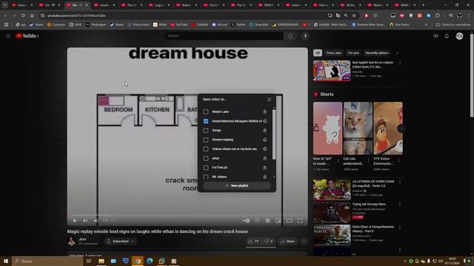This screenshot has height=266, width=474.
Task: Start voice search with the microphone
Action: coord(305,36)
